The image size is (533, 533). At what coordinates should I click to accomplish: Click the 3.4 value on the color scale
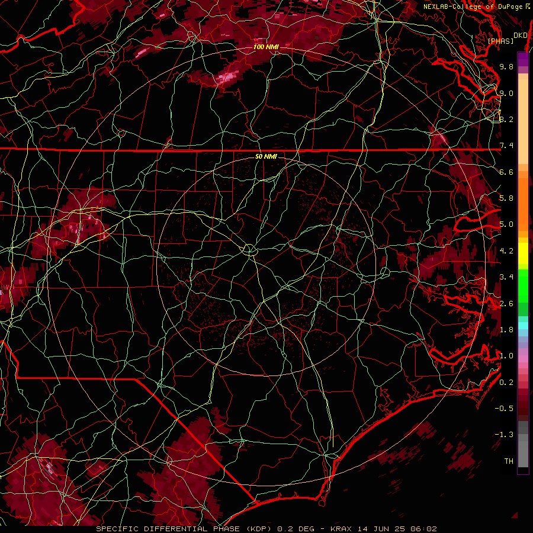pyautogui.click(x=506, y=277)
